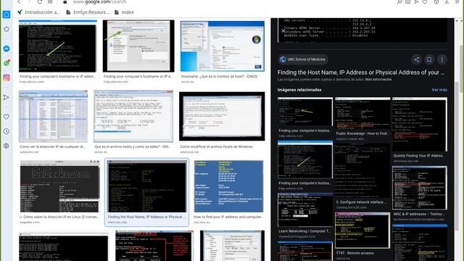Open the paper-plane Flow icon in sidebar
Viewport: 464px width, 261px height.
(7, 97)
